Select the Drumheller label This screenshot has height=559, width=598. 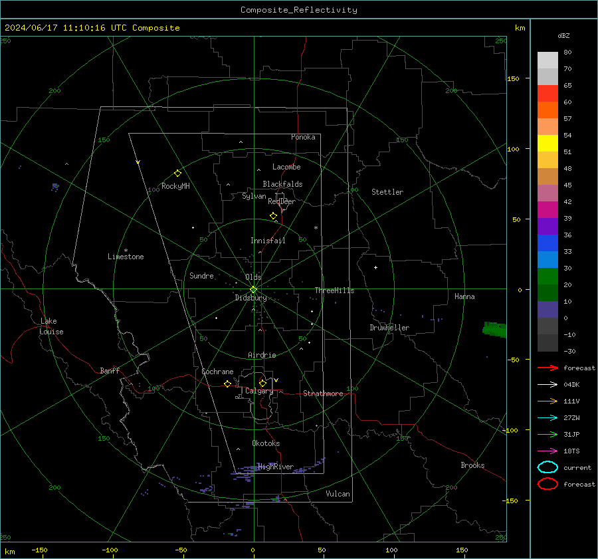point(389,328)
